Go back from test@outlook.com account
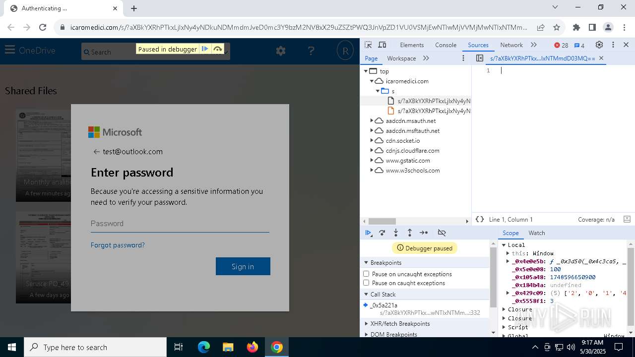 click(96, 152)
